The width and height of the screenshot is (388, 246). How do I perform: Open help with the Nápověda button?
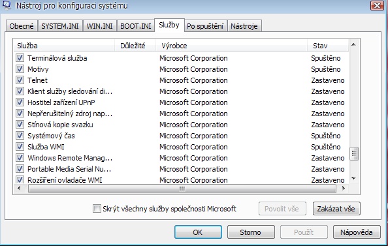(x=357, y=232)
